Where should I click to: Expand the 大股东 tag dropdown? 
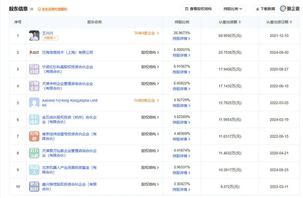click(50, 38)
